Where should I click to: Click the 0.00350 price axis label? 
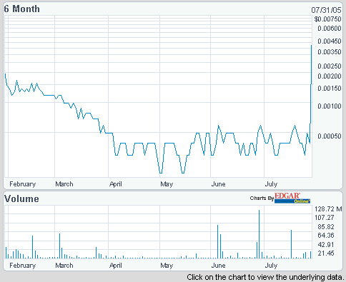click(330, 52)
